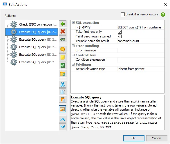Paste action using the clipboard icon

point(63,99)
